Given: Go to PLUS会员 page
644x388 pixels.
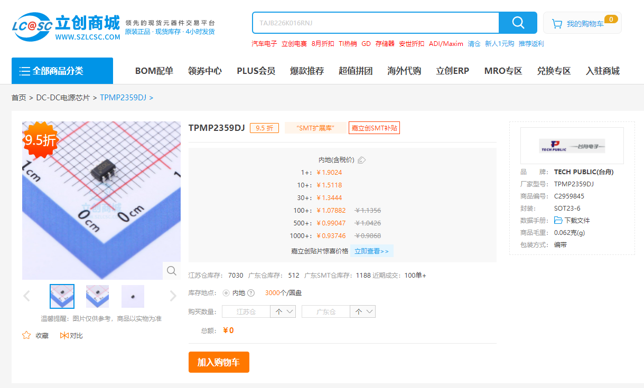Looking at the screenshot, I should 256,71.
